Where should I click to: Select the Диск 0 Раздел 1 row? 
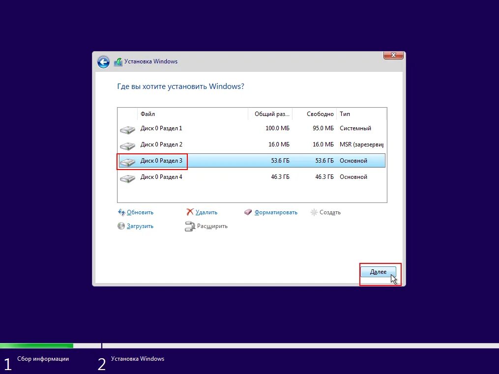click(x=251, y=128)
